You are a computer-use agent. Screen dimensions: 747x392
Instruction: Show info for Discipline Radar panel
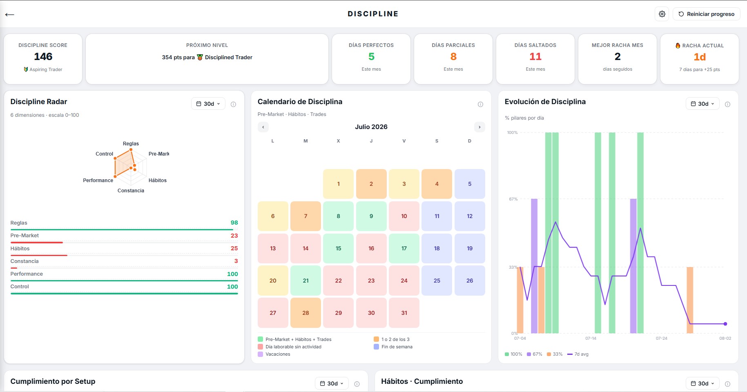point(234,104)
